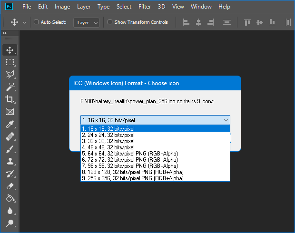Choose 16 x 16, 32 bits/pixel option
Viewport: 295px width, 233px height.
[x=155, y=129]
